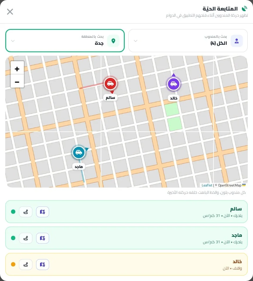The width and height of the screenshot is (253, 281).
Task: Open the Leaflet attribution link
Action: tap(207, 185)
